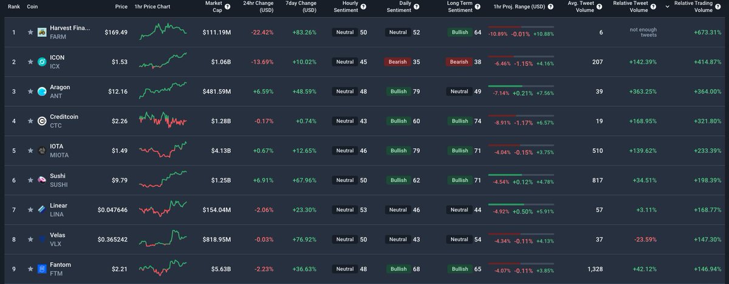729x284 pixels.
Task: Click Fantom's avg tweet volume 1,328
Action: click(595, 269)
